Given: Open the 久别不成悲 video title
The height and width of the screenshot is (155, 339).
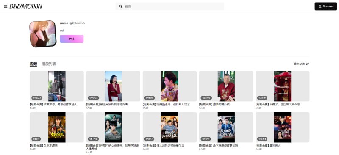Looking at the screenshot, I should point(44,146).
